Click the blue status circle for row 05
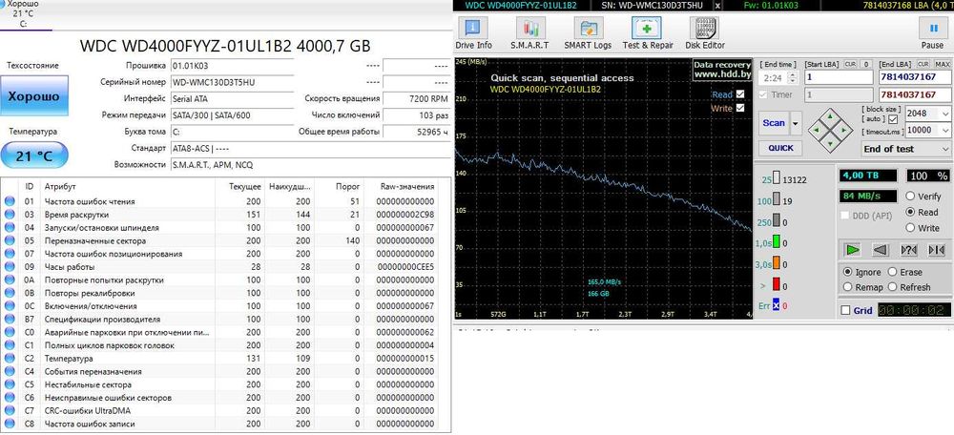Screen dimensions: 954x435 pos(10,241)
